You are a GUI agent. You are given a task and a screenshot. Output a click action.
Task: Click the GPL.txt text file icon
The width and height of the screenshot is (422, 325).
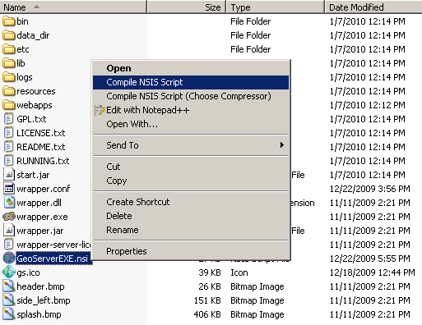tap(9, 119)
